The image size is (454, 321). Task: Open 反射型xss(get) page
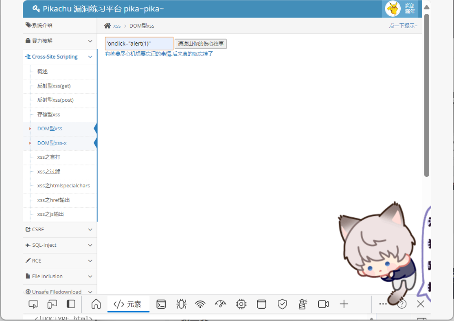(54, 86)
